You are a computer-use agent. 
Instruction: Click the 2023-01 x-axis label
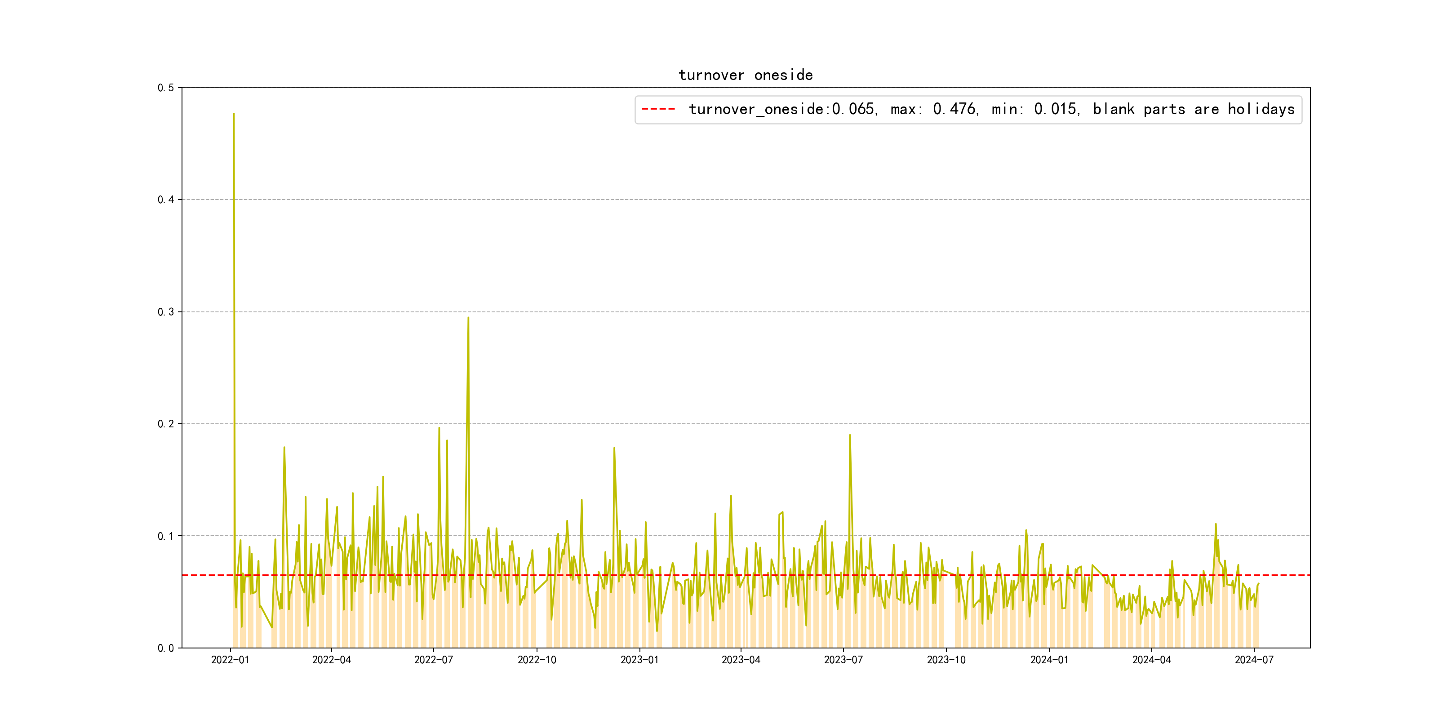[x=639, y=660]
